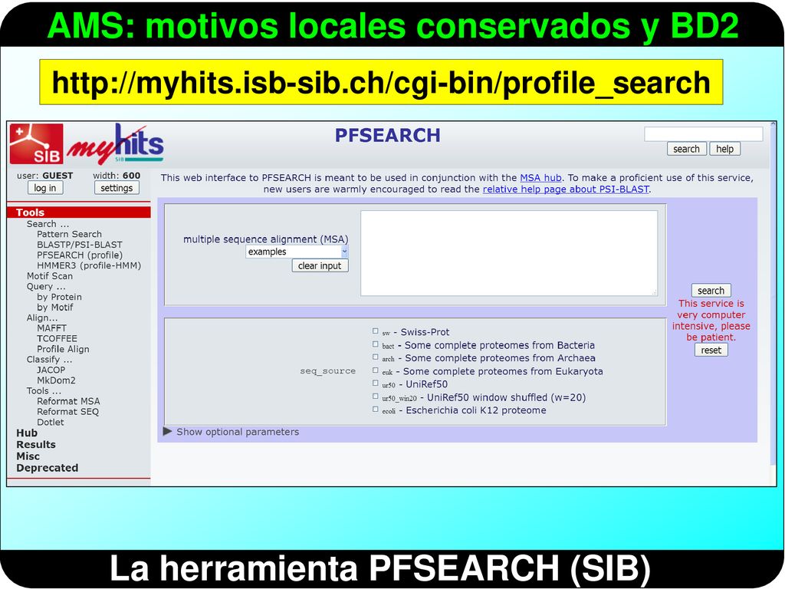Click the 'Classify ...' sidebar heading

[50, 360]
